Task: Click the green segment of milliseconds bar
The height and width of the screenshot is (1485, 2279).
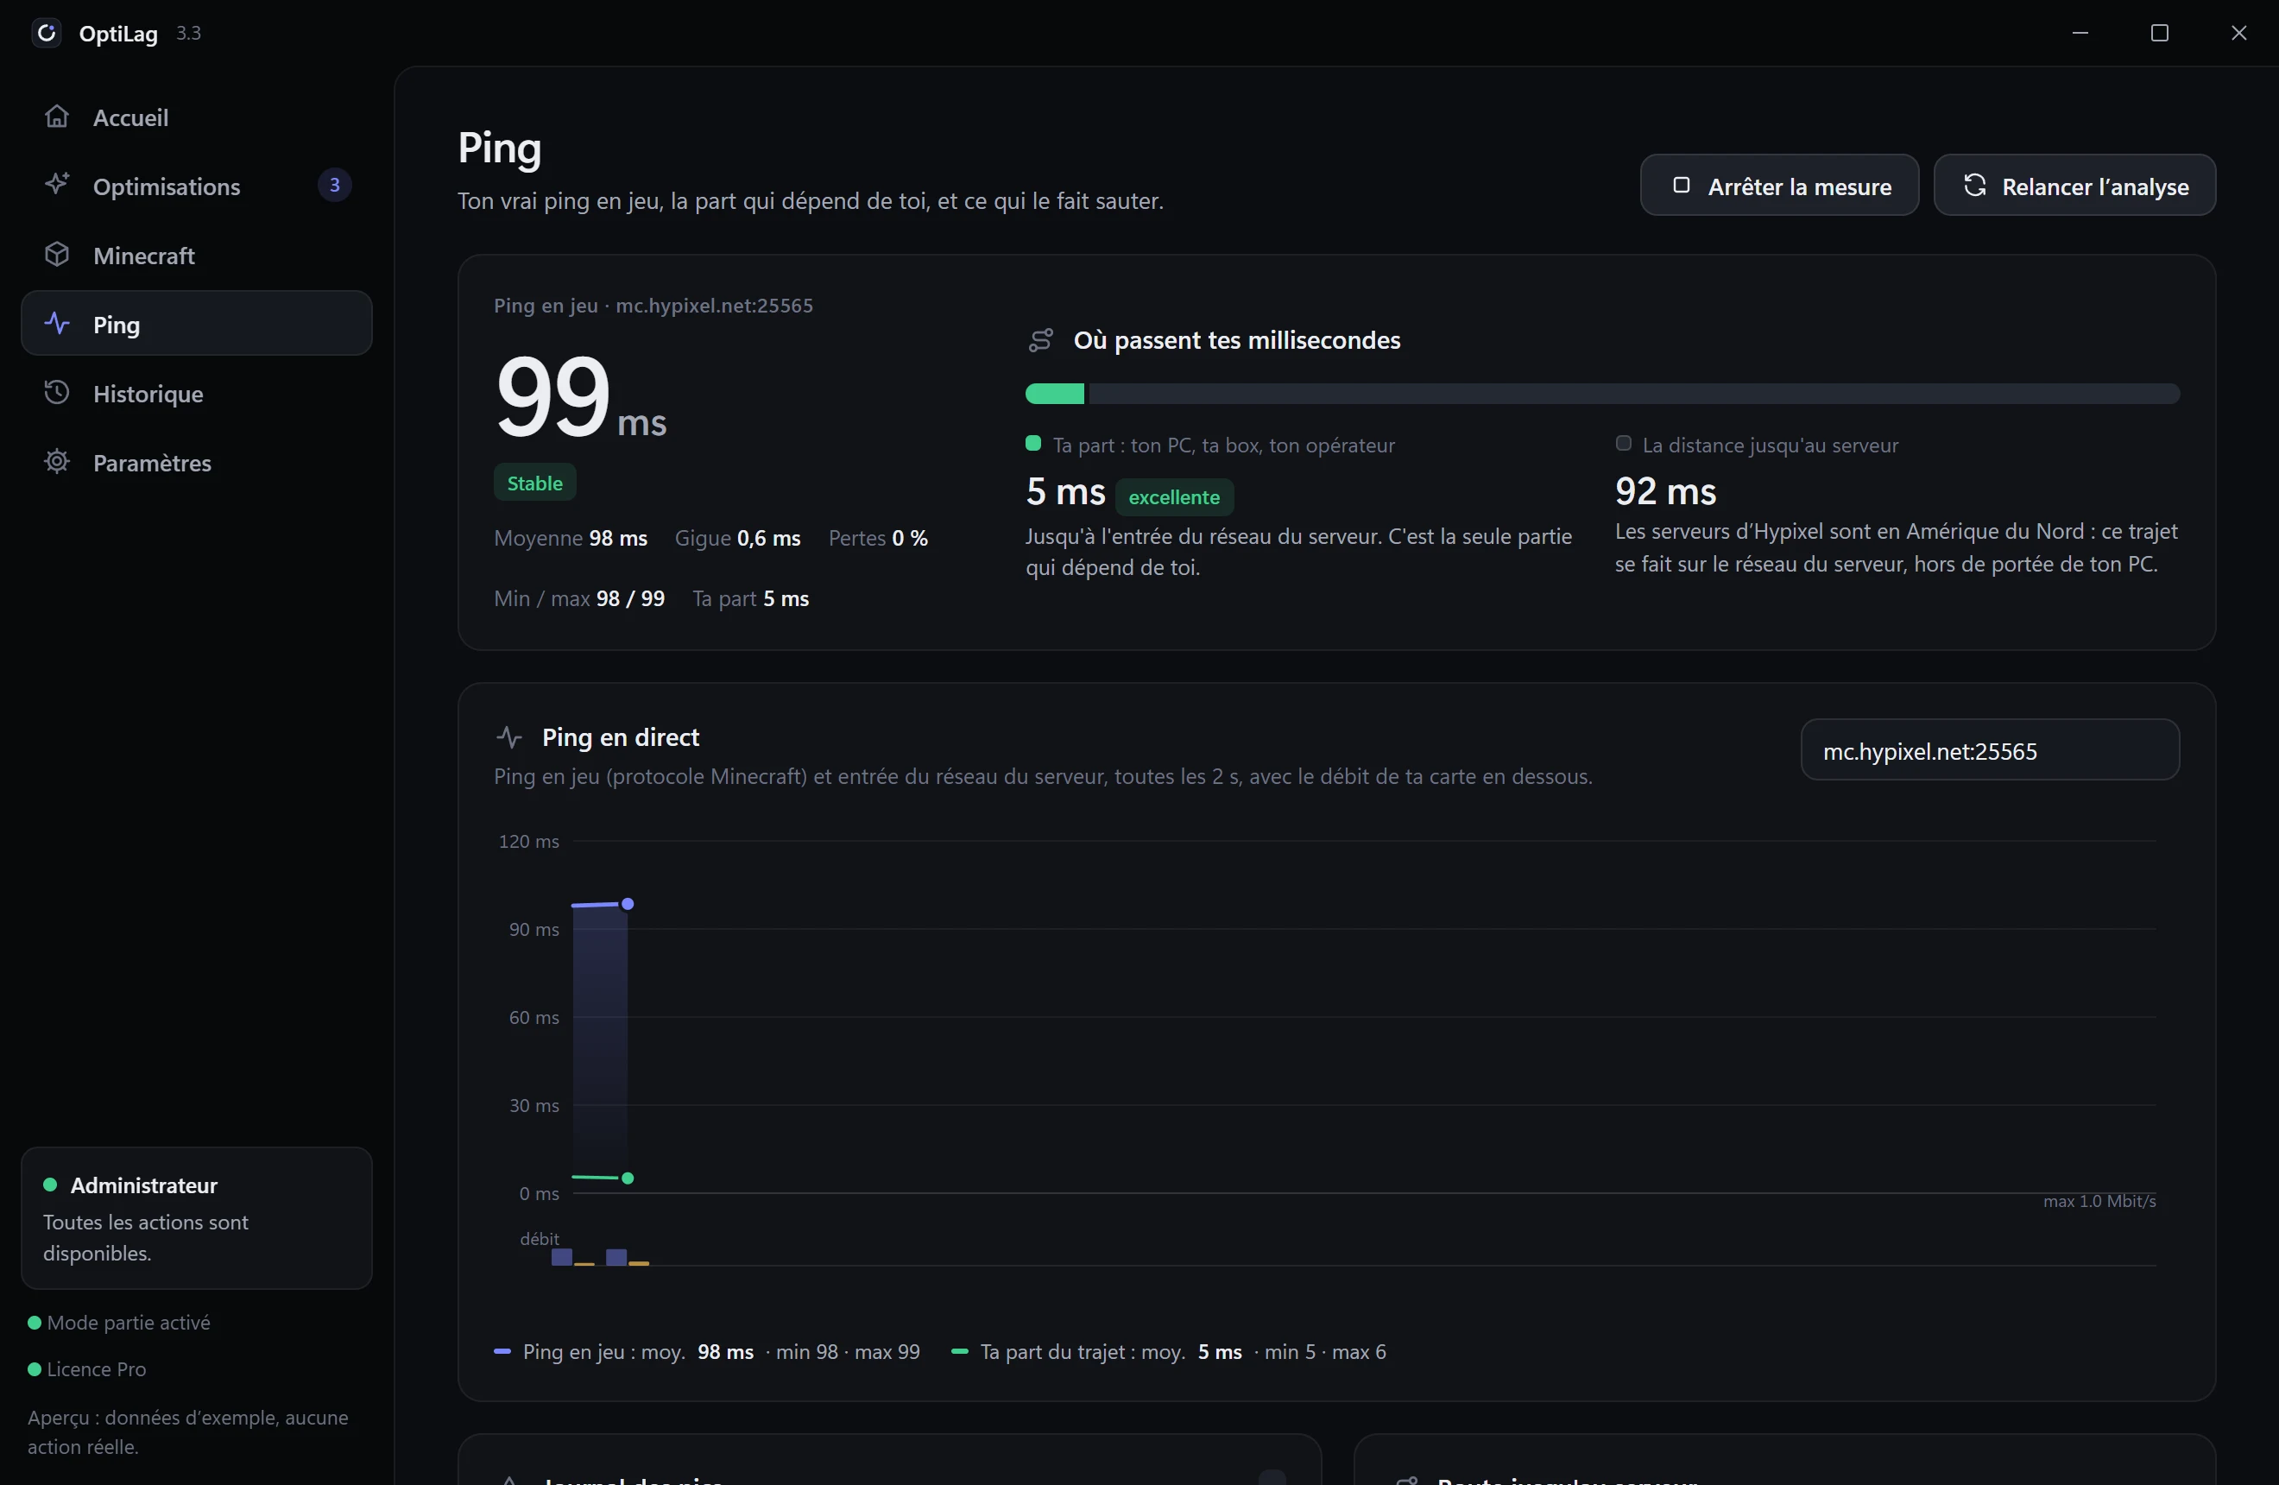Action: (x=1054, y=394)
